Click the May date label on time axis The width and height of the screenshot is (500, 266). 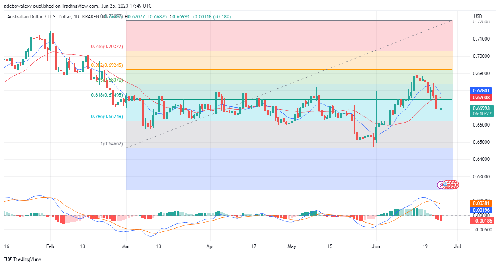click(292, 247)
